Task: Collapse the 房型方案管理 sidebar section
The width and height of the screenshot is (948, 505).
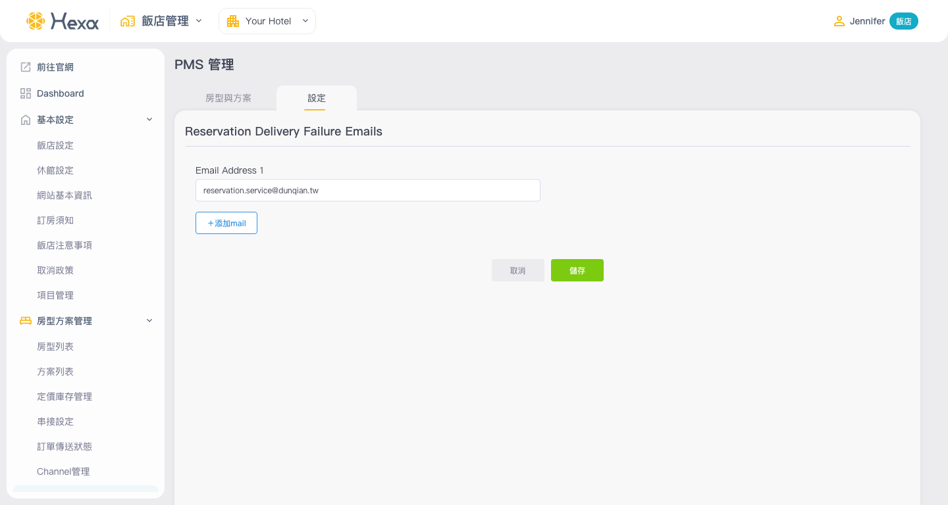Action: (149, 321)
